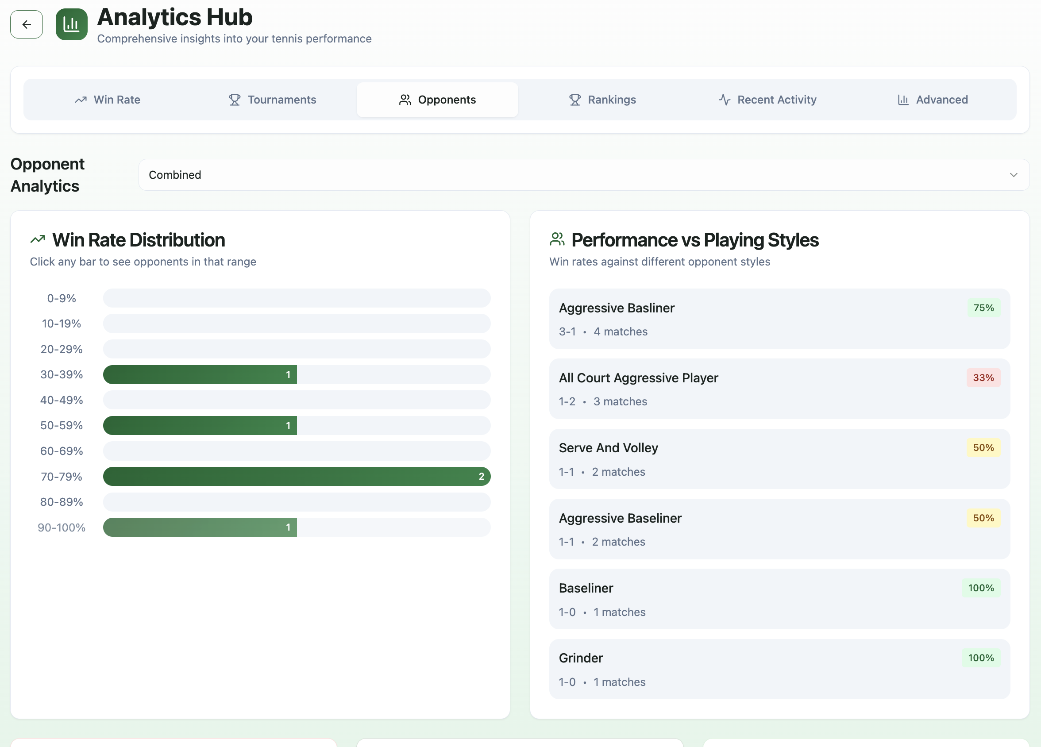Switch to the Opponents tab
The height and width of the screenshot is (747, 1041).
tap(437, 100)
